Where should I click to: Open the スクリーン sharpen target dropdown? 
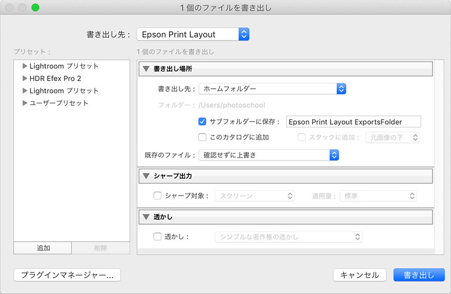tap(255, 196)
